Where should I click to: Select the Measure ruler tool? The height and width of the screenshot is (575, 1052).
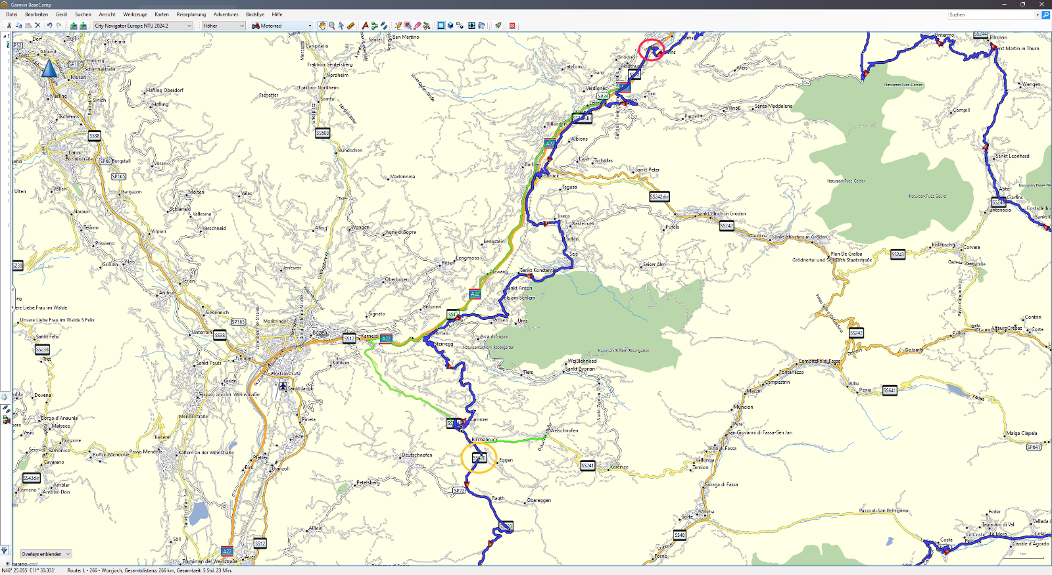click(350, 26)
